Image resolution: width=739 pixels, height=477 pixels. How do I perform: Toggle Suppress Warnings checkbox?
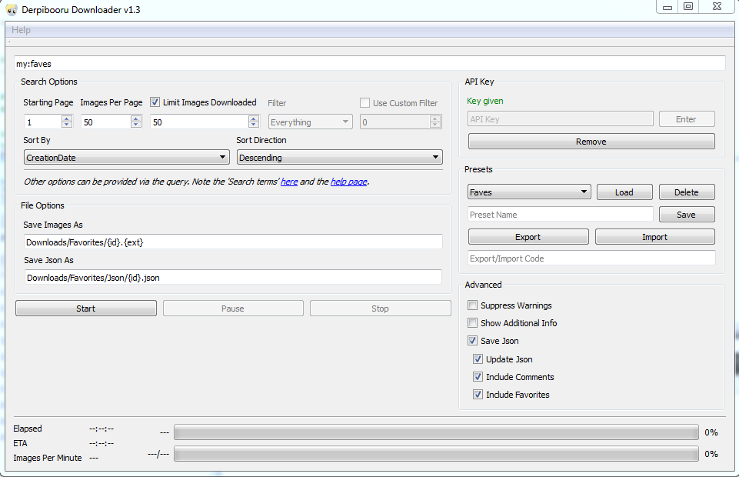[x=472, y=305]
